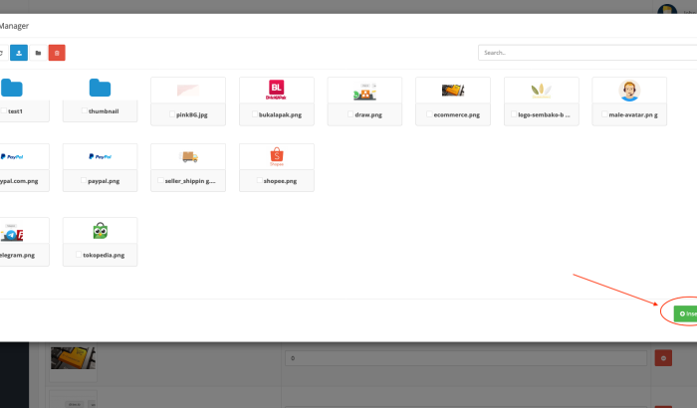
Task: Select the pink86.jpg image thumbnail
Action: click(188, 91)
